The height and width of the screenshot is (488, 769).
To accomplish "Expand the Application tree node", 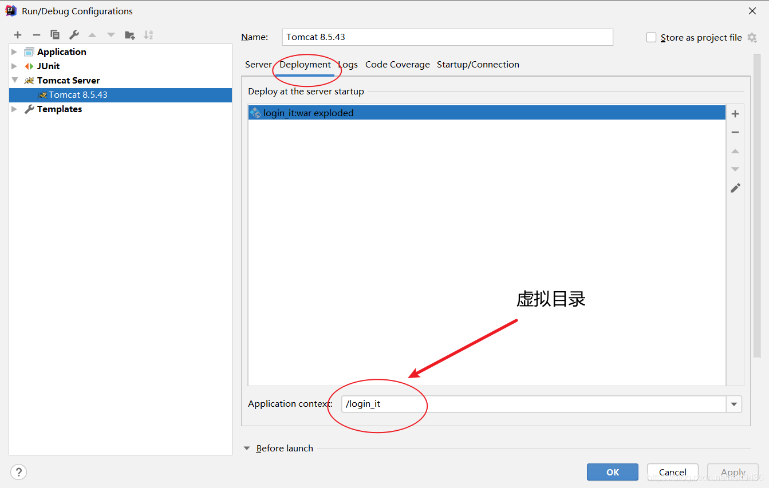I will point(14,51).
